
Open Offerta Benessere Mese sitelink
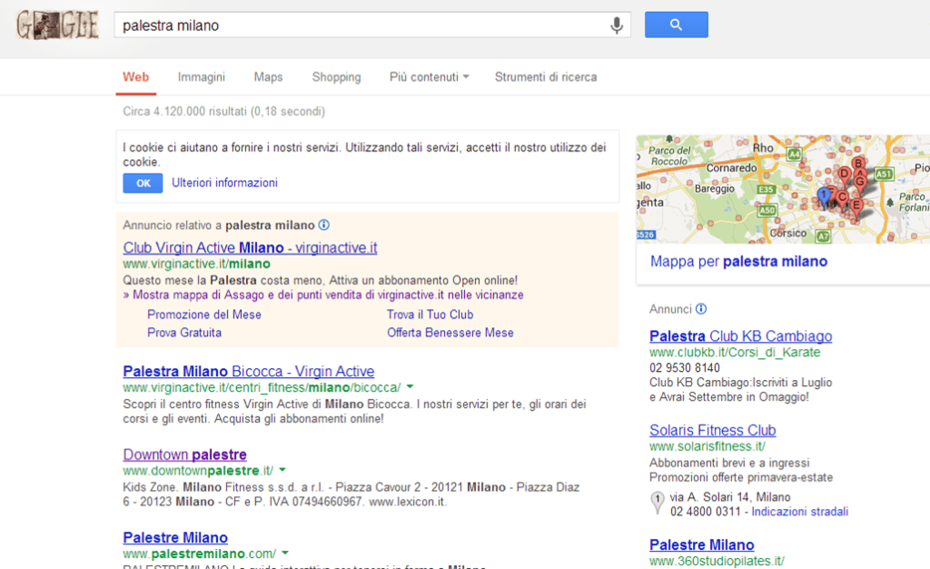pyautogui.click(x=450, y=333)
